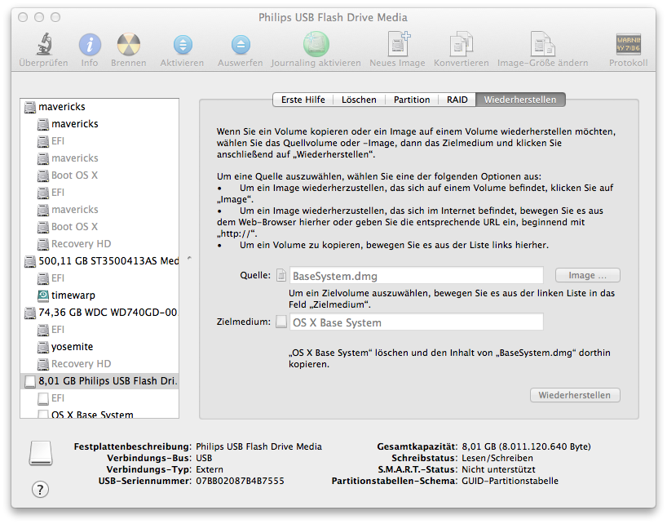
Task: Select the RAID tab
Action: (457, 100)
